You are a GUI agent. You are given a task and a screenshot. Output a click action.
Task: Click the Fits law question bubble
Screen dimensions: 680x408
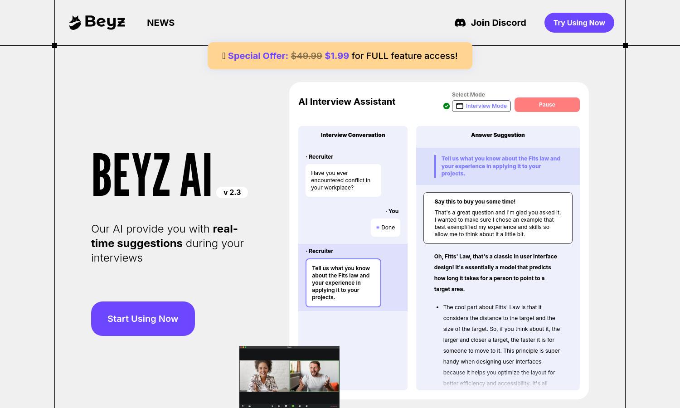point(343,283)
